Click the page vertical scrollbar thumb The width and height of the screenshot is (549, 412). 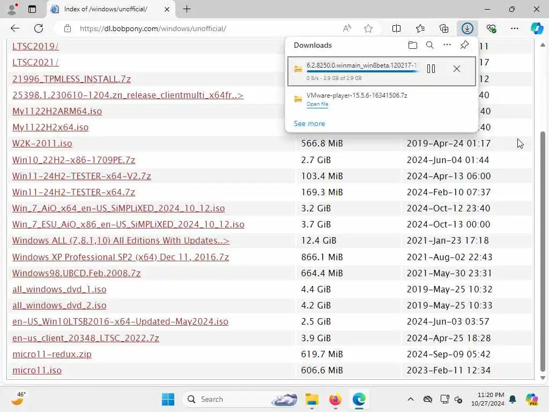[543, 251]
